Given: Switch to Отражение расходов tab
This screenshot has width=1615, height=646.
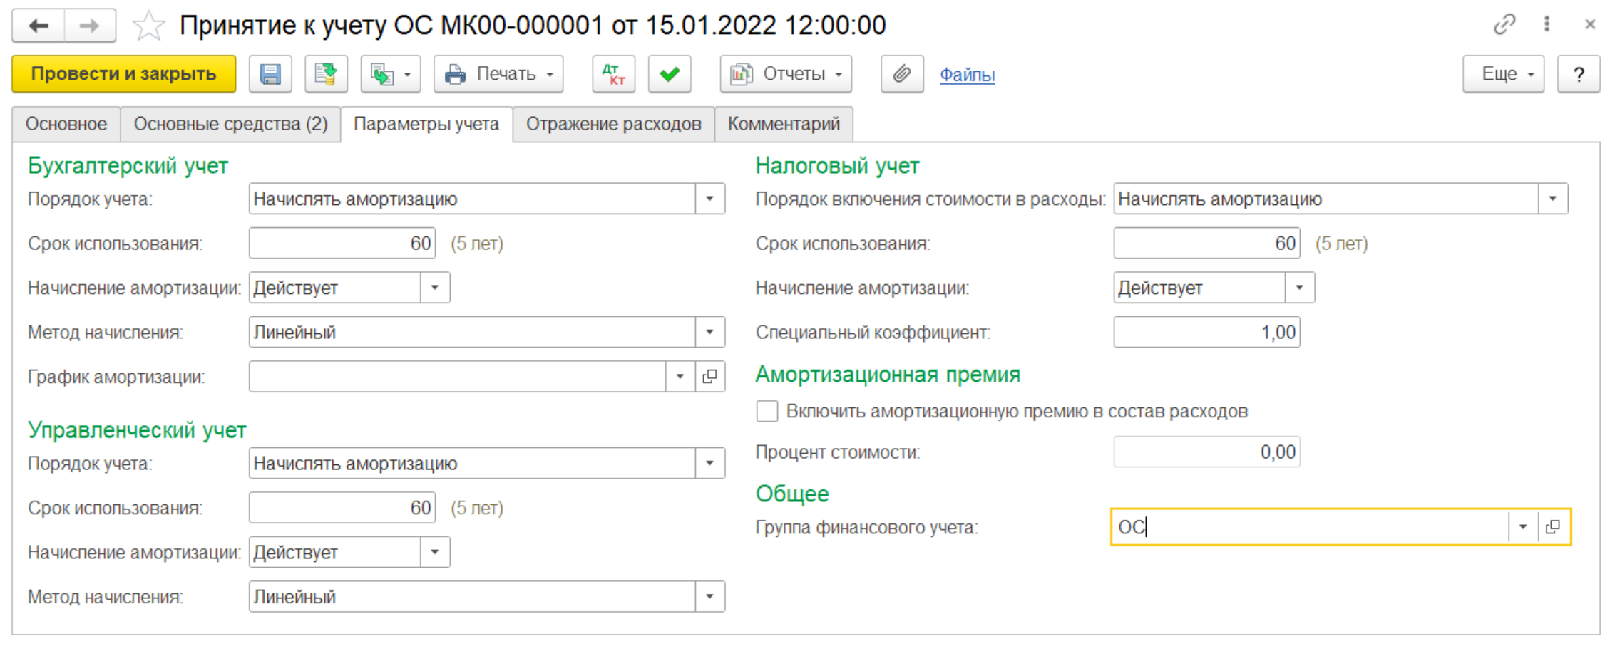Looking at the screenshot, I should coord(613,124).
